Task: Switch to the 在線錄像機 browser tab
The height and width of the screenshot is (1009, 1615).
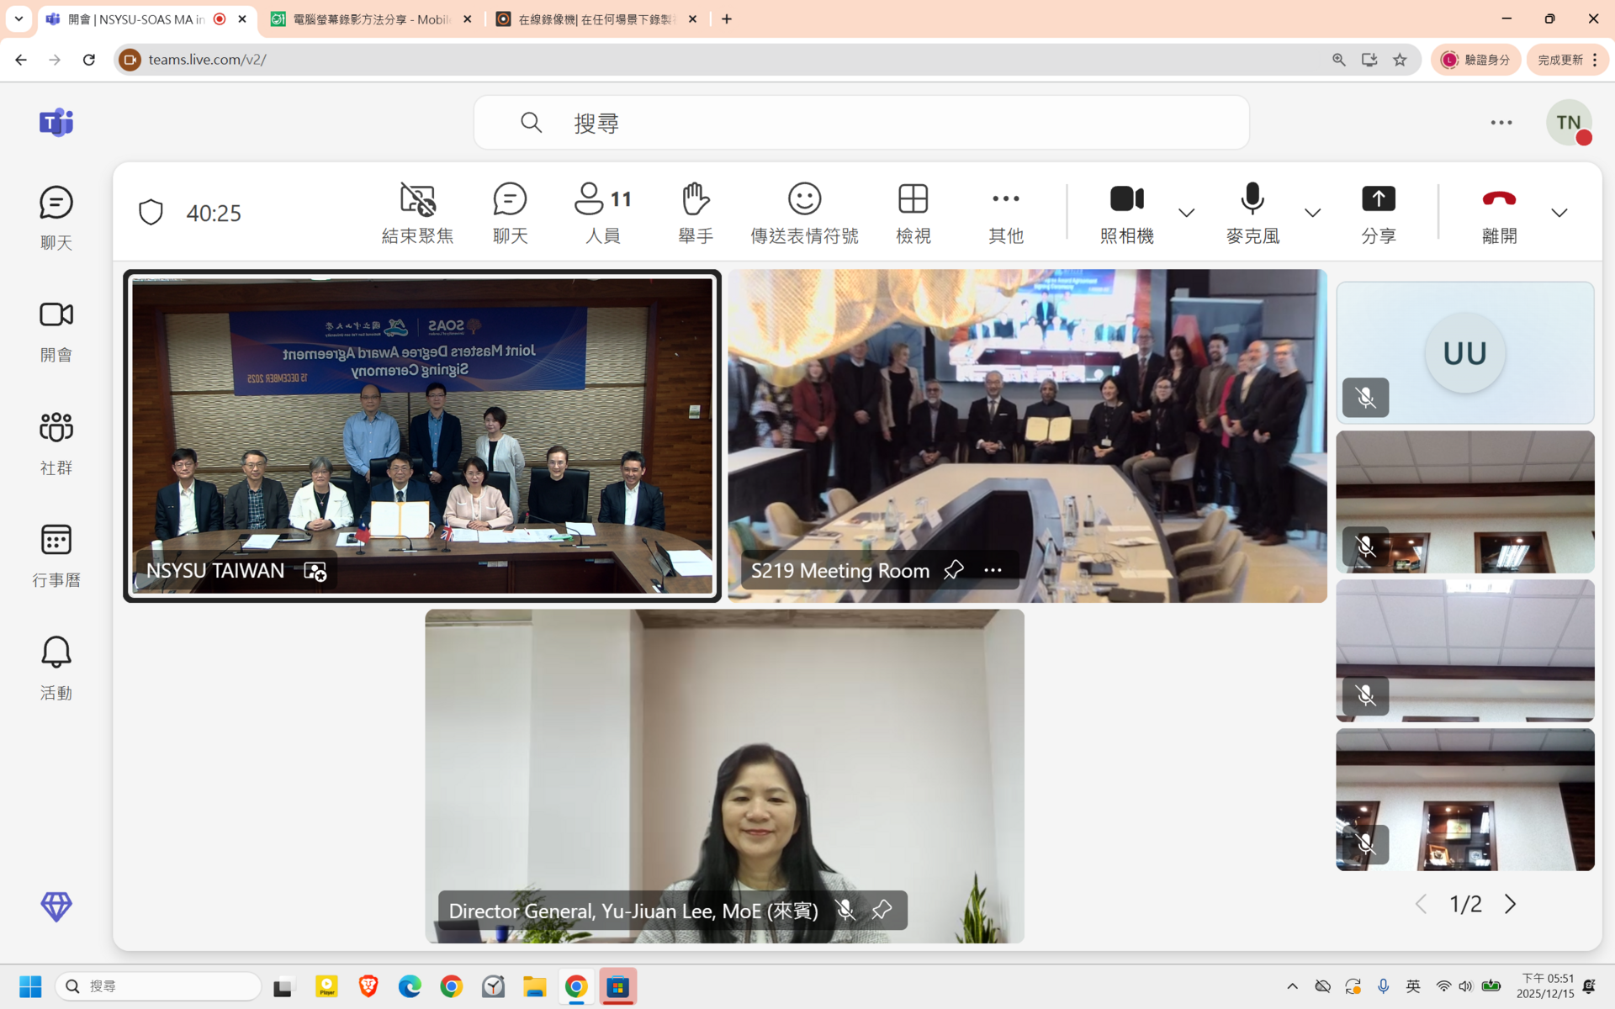Action: (x=589, y=18)
